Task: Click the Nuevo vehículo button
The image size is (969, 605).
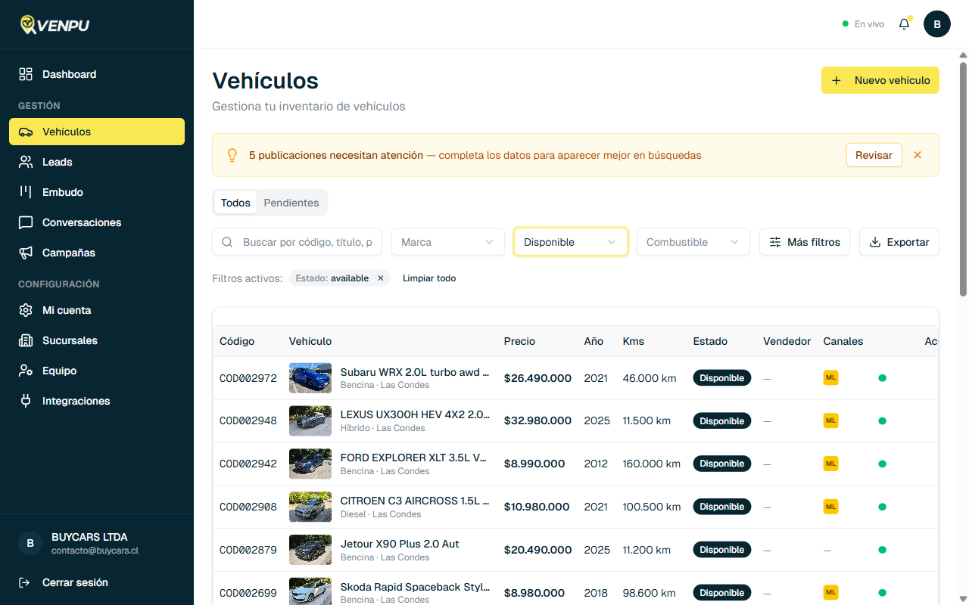Action: pos(880,80)
